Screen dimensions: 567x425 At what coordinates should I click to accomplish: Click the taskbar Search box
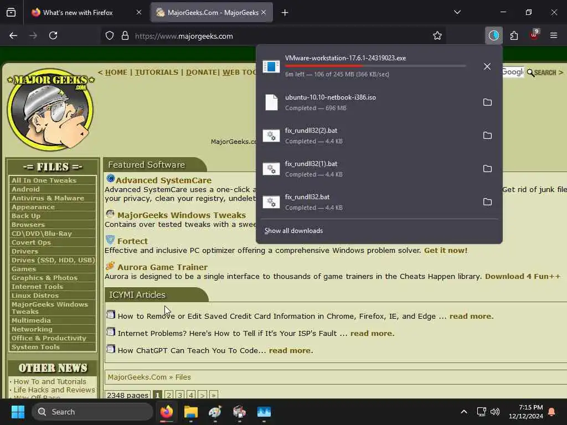click(x=92, y=412)
